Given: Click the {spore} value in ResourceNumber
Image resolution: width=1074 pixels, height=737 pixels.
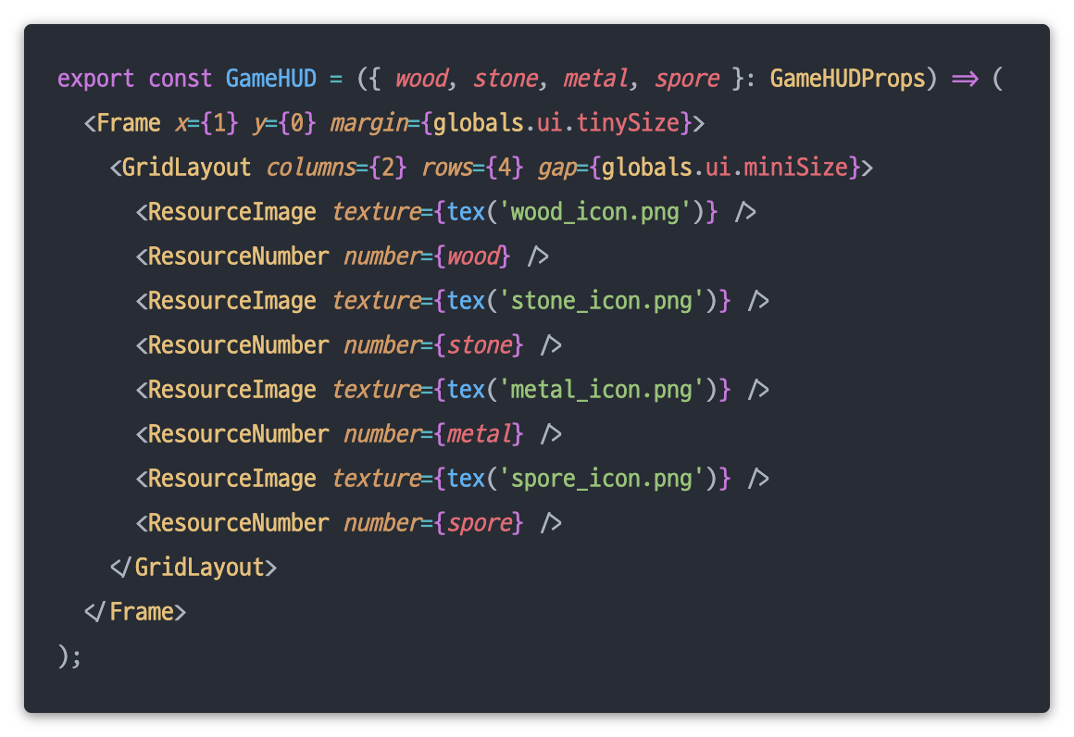Looking at the screenshot, I should pos(479,523).
